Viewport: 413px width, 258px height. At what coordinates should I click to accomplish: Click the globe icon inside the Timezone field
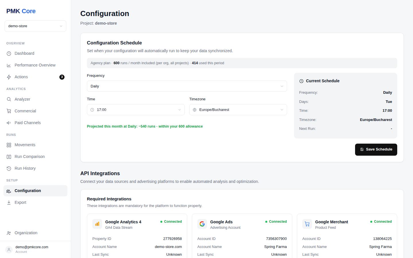tap(195, 110)
